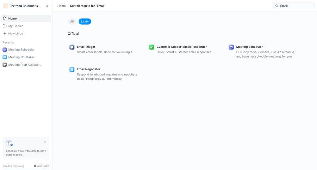
Task: Click the workspace avatar with letter B
Action: coord(5,6)
